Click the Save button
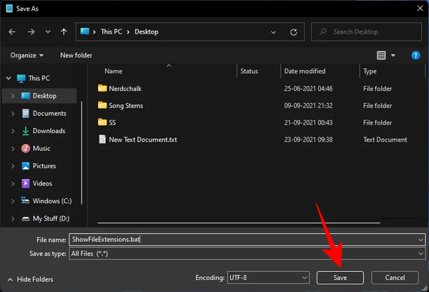The image size is (429, 292). click(340, 278)
